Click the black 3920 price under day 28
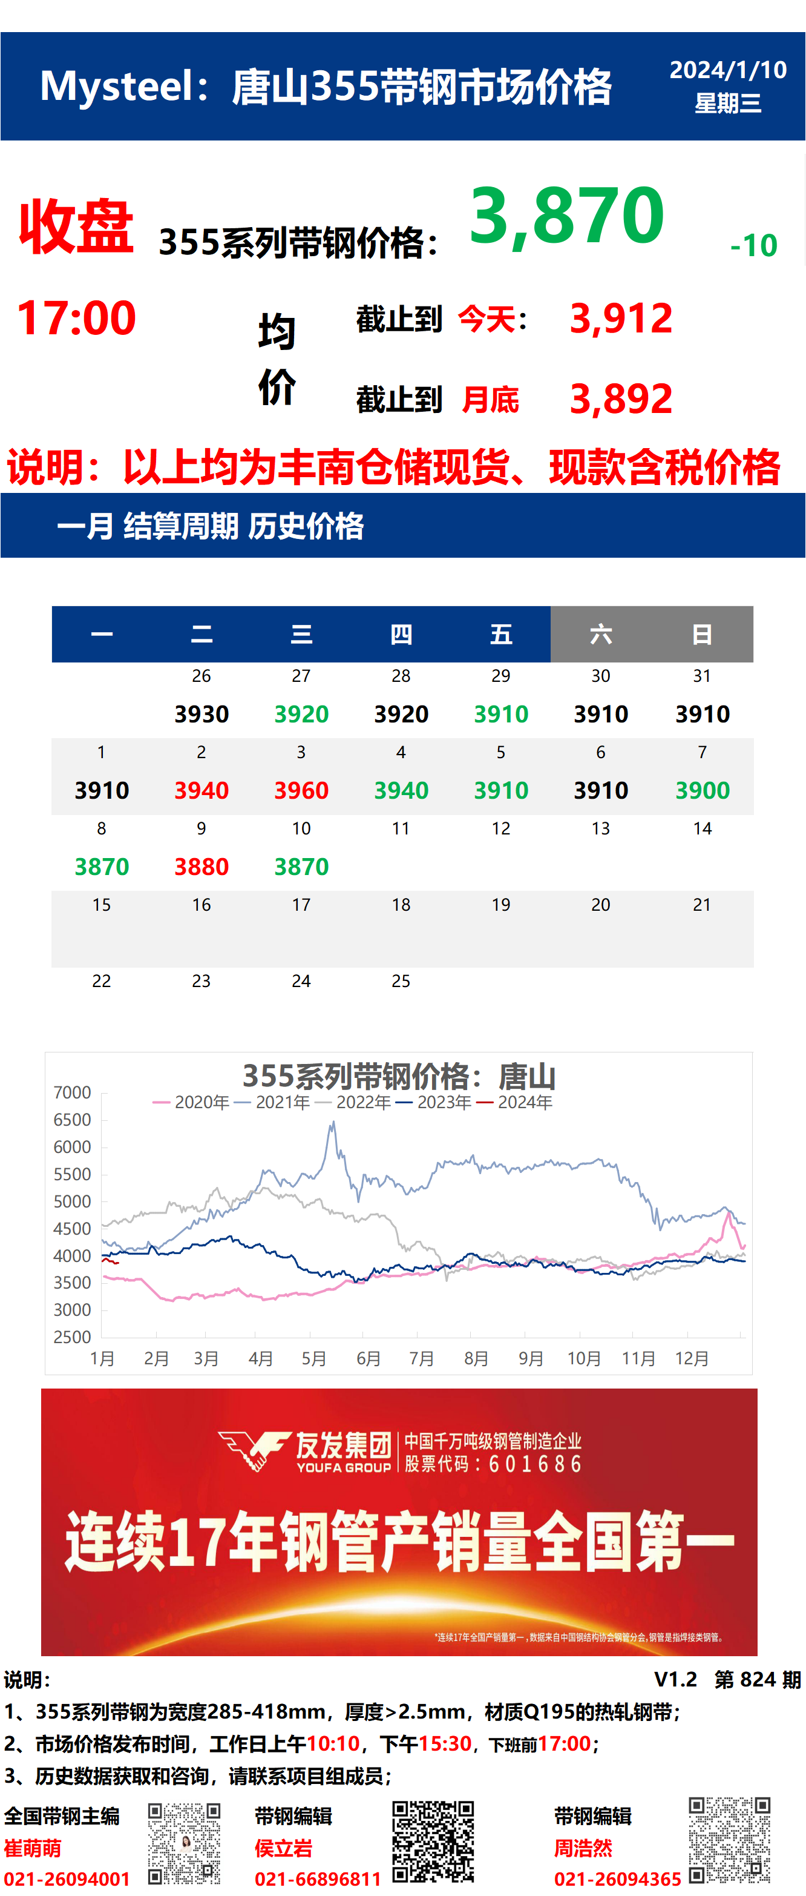Image resolution: width=806 pixels, height=1896 pixels. [x=401, y=714]
